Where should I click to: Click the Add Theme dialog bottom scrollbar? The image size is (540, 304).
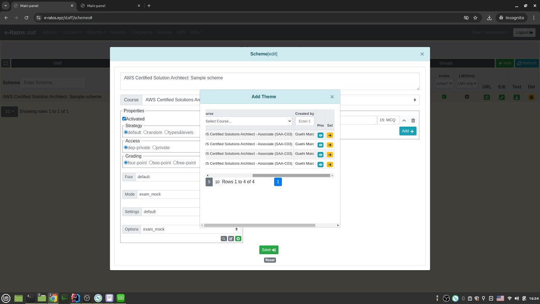click(x=259, y=225)
